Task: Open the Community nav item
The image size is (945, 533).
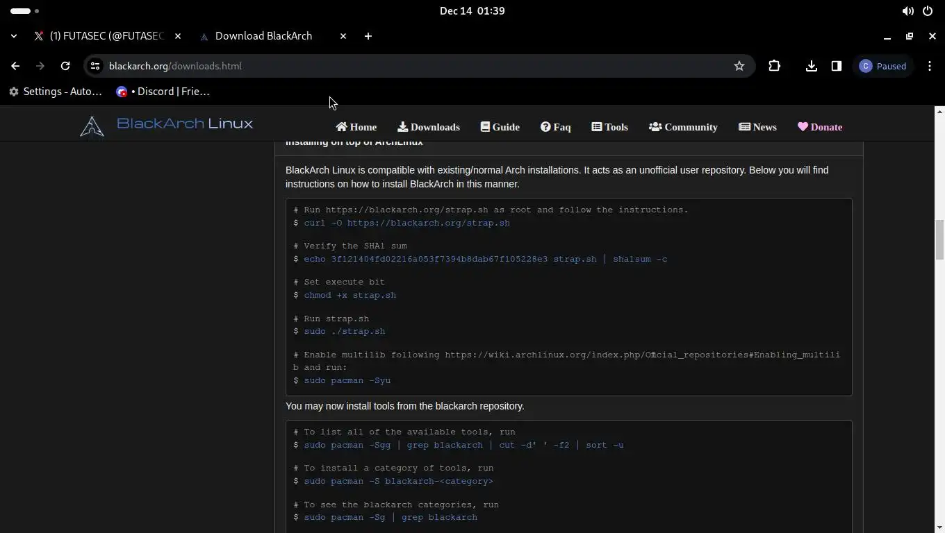Action: pos(683,127)
